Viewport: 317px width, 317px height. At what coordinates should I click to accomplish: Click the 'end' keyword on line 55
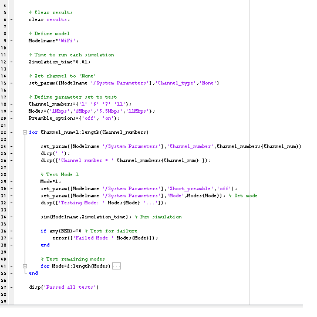(33, 274)
